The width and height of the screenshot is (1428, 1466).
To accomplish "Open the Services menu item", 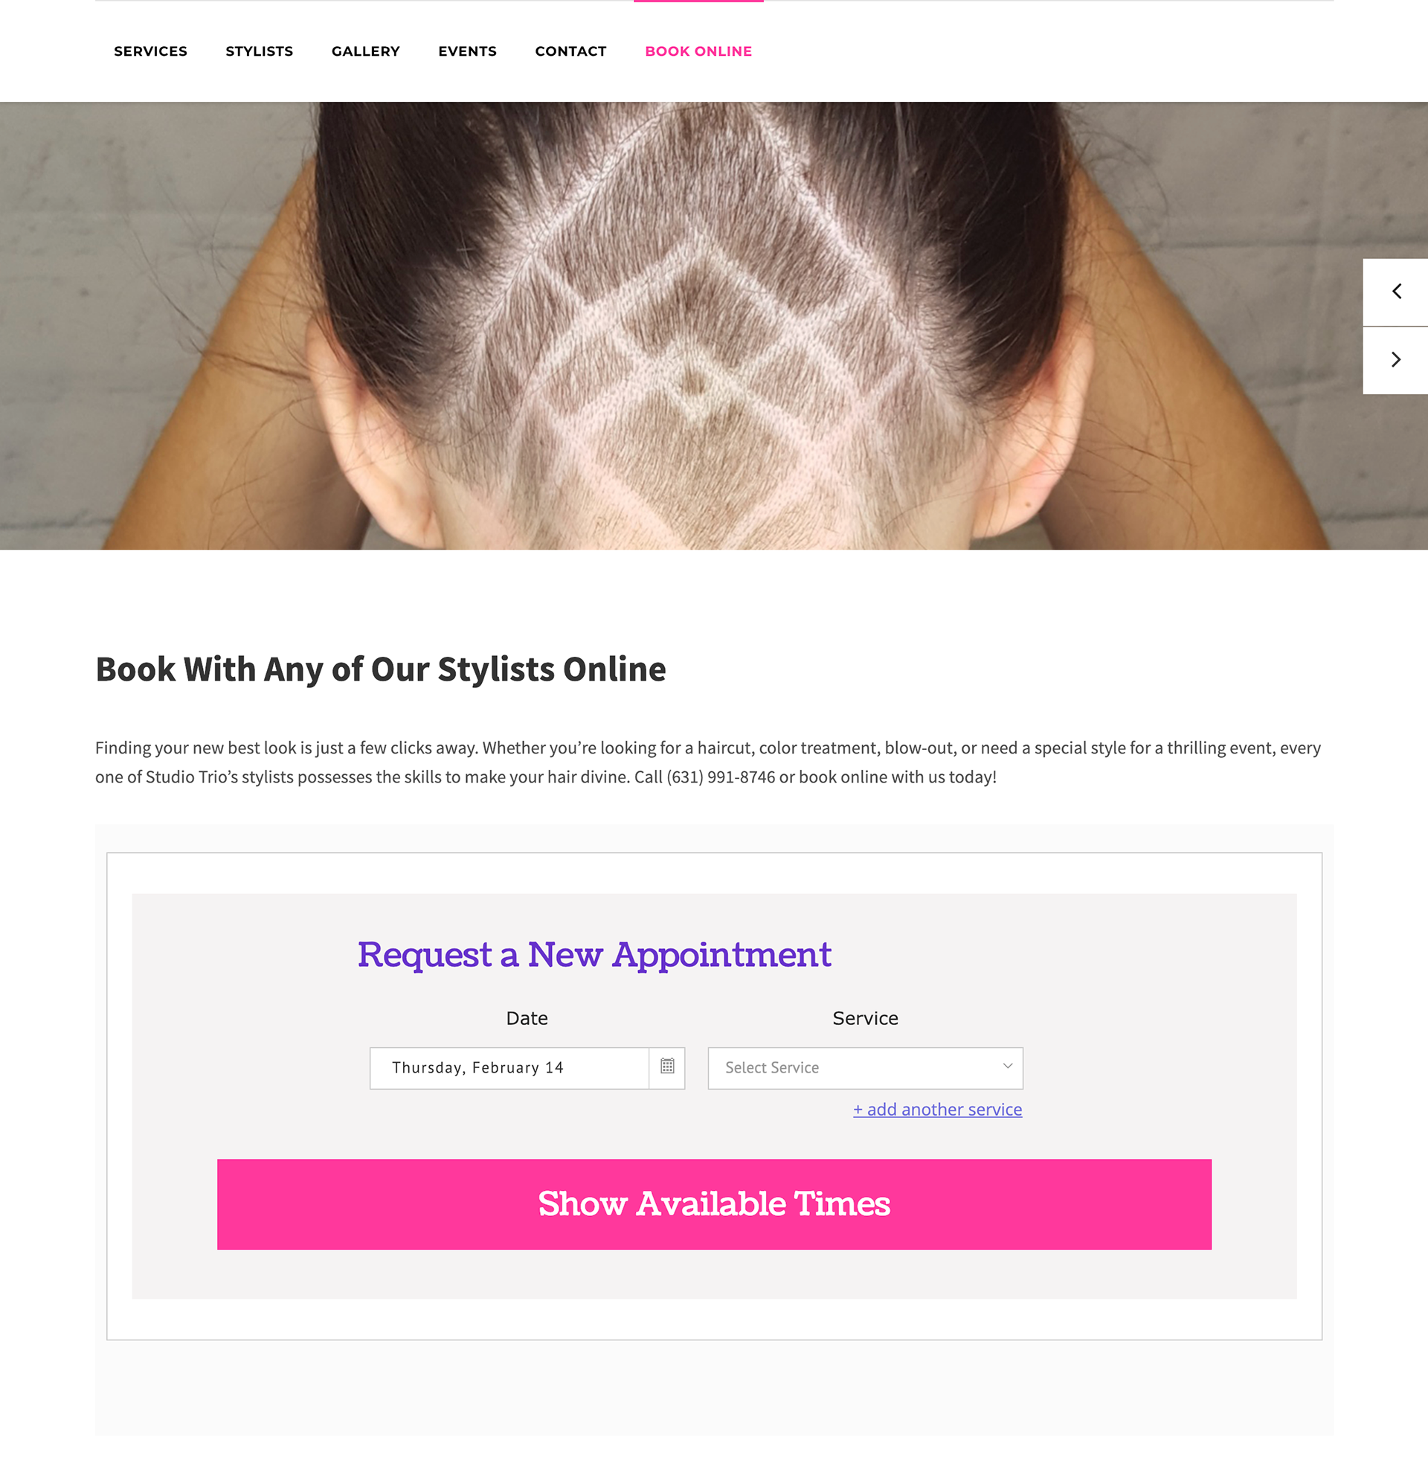I will 151,51.
